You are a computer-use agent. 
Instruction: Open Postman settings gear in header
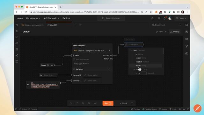[159, 18]
